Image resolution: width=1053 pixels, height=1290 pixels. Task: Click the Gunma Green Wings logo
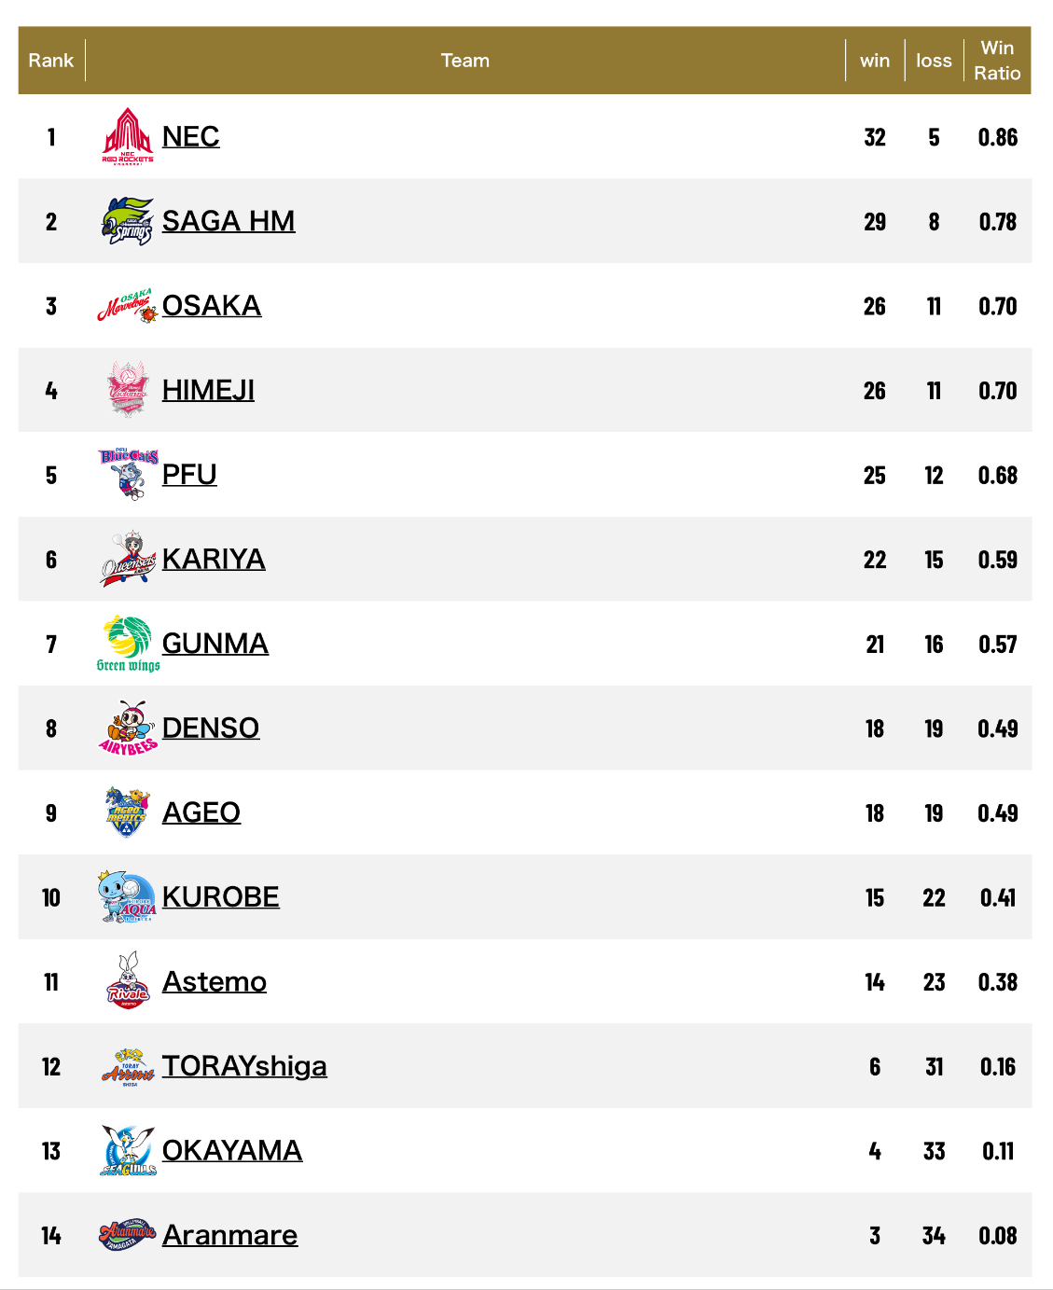[x=128, y=644]
